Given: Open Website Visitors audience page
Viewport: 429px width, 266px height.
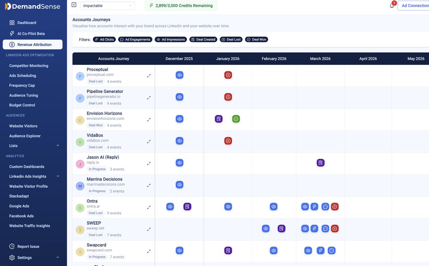Looking at the screenshot, I should point(23,126).
